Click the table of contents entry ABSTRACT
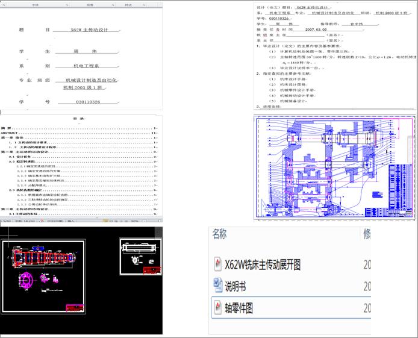 (x=9, y=133)
